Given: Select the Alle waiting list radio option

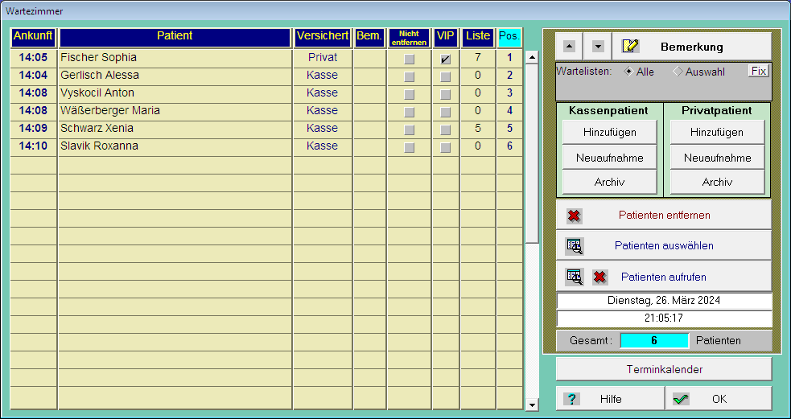Looking at the screenshot, I should (x=628, y=72).
